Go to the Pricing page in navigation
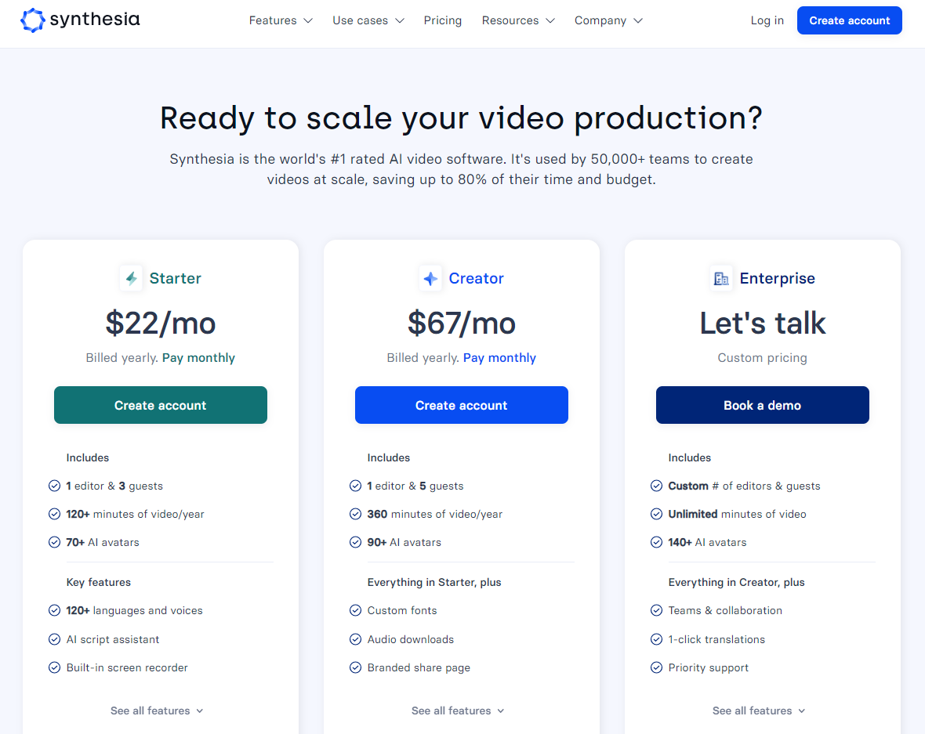Screen dimensions: 925x734 tap(442, 20)
